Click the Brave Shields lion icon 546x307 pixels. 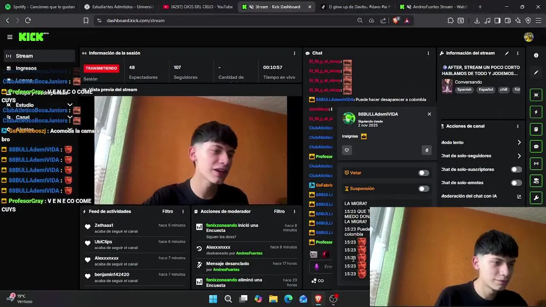click(x=396, y=20)
